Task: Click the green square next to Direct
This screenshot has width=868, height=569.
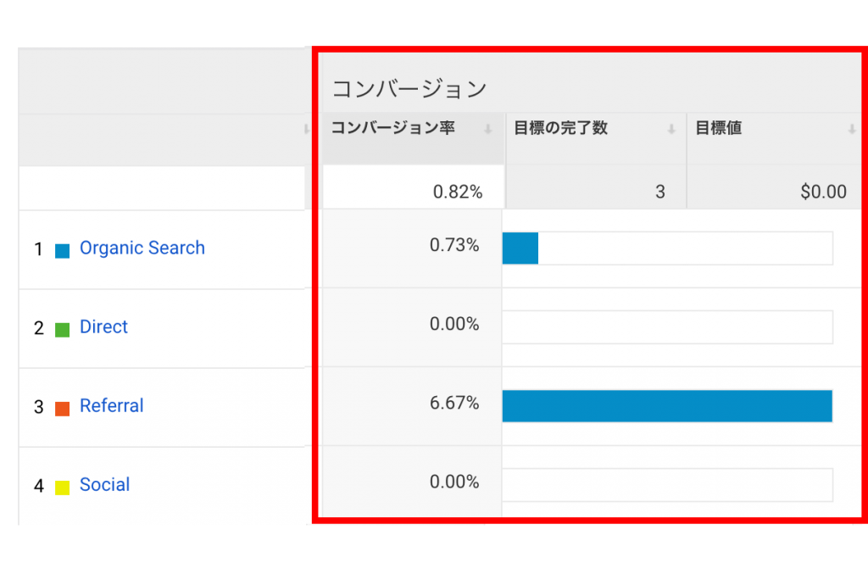Action: tap(62, 330)
